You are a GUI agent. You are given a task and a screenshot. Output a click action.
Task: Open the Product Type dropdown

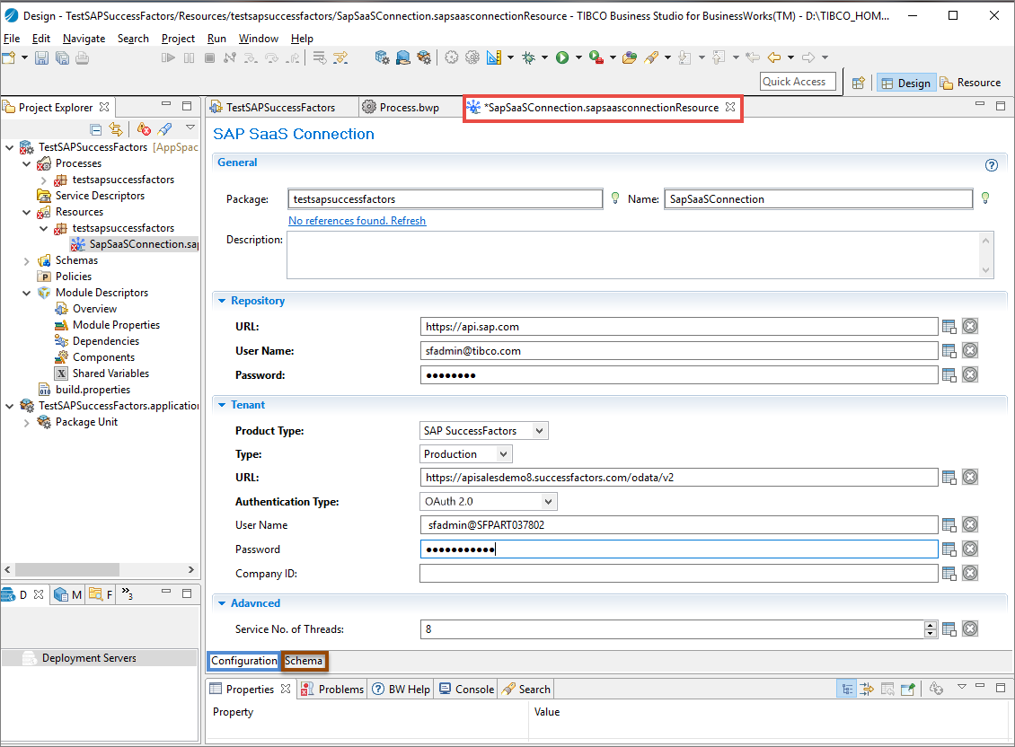click(x=539, y=431)
